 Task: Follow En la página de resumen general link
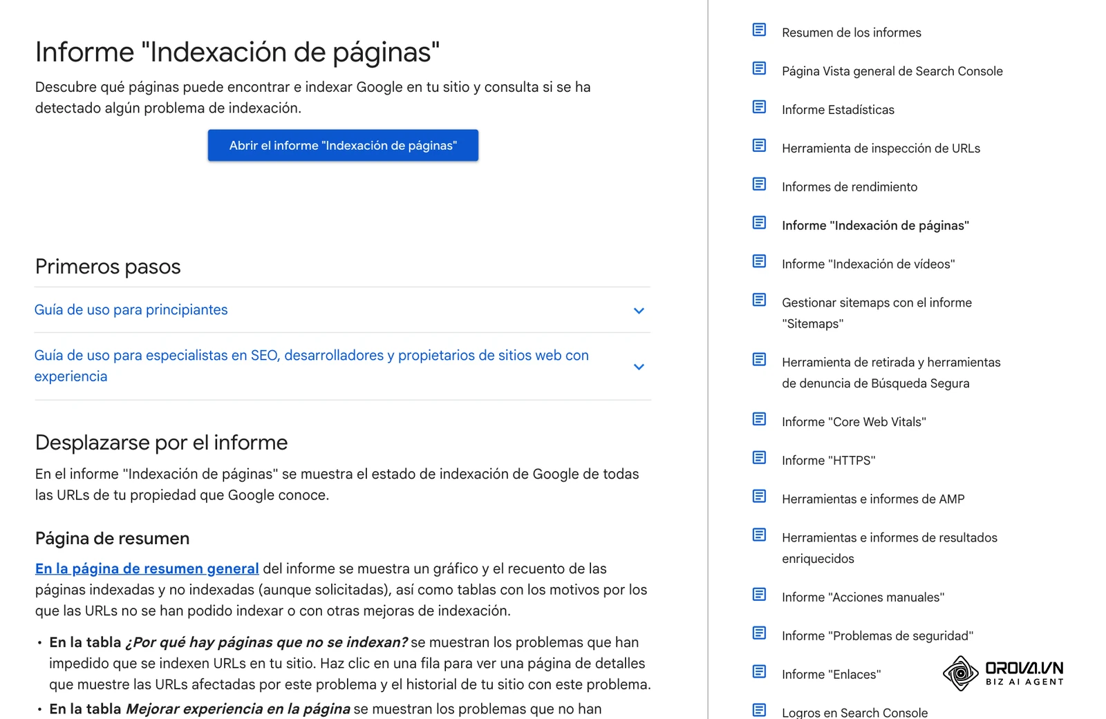tap(147, 569)
